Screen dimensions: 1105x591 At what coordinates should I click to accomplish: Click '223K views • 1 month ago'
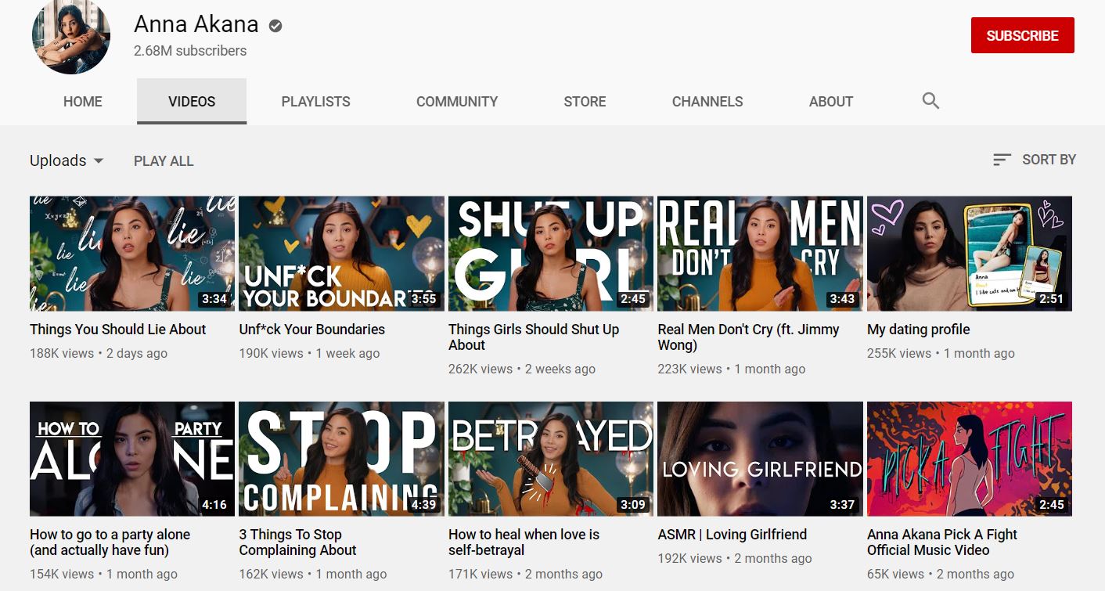[731, 369]
